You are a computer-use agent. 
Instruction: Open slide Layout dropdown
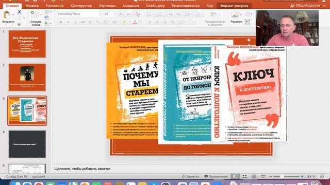[47, 12]
